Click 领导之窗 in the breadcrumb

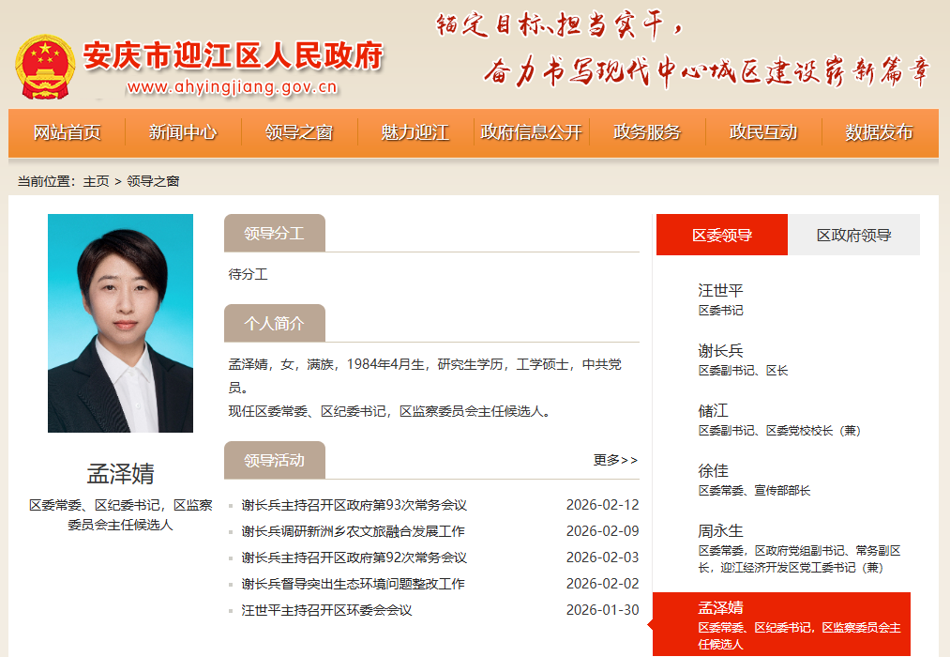153,181
